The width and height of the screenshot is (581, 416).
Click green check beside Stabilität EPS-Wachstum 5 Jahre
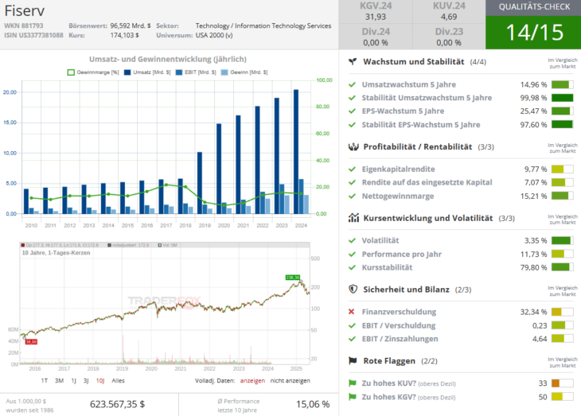352,124
